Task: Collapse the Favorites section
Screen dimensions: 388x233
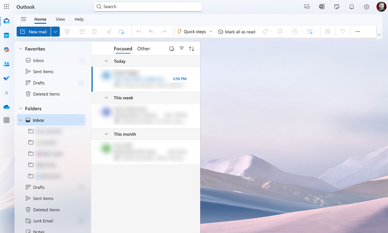Action: click(21, 49)
